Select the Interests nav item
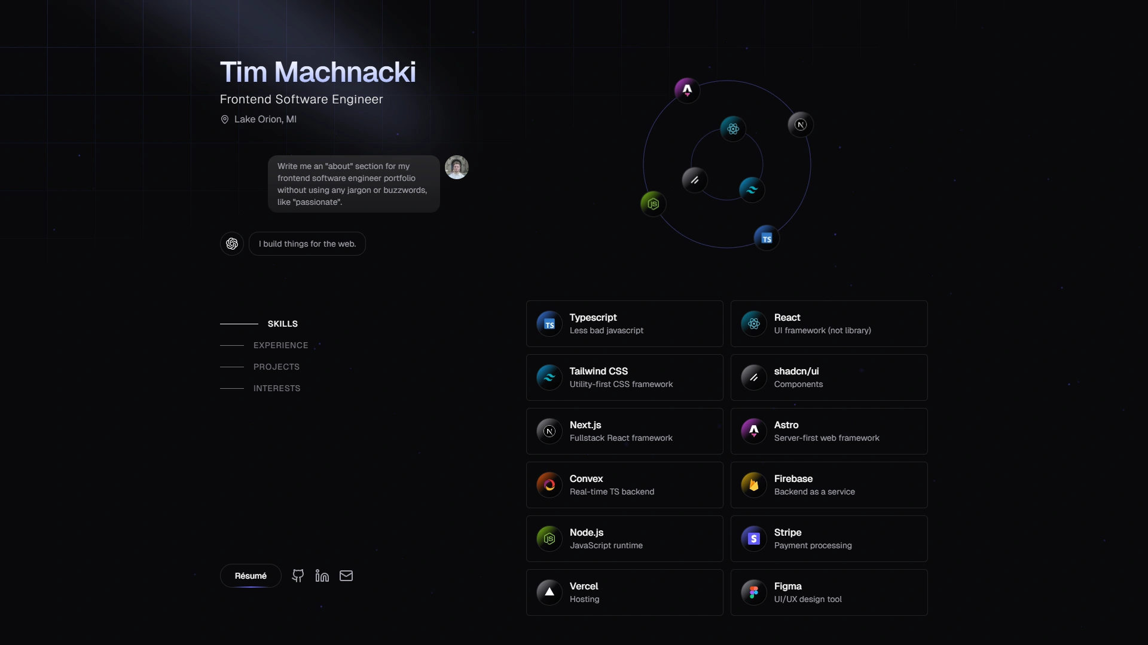The width and height of the screenshot is (1148, 645). click(x=277, y=388)
